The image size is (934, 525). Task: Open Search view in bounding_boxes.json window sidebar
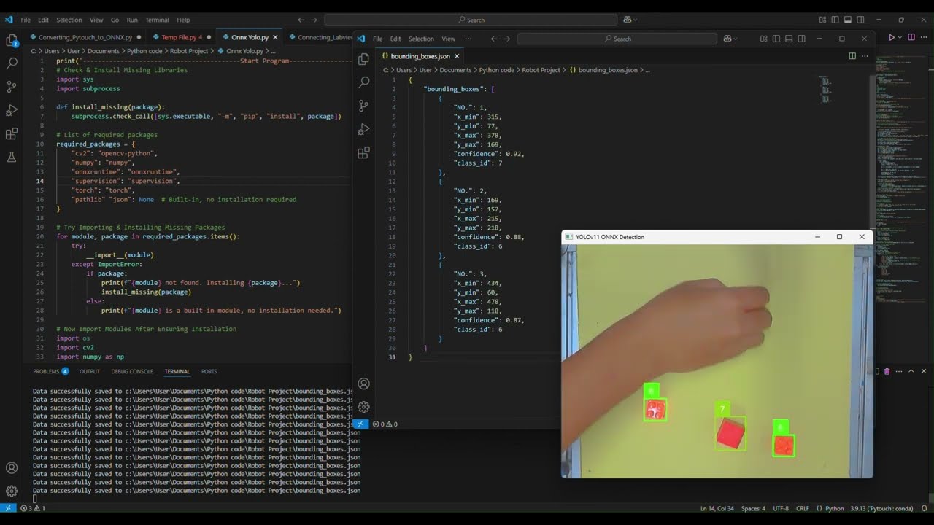363,82
